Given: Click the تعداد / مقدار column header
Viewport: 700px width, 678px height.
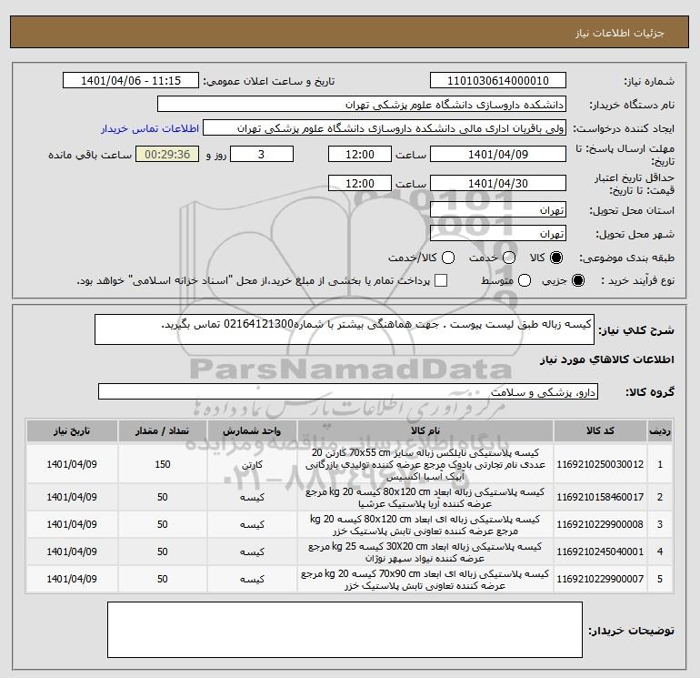Looking at the screenshot, I should point(163,430).
